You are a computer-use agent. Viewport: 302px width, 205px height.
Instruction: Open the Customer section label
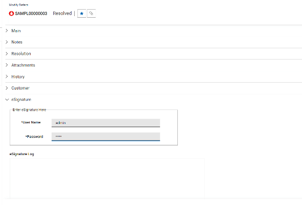(20, 88)
